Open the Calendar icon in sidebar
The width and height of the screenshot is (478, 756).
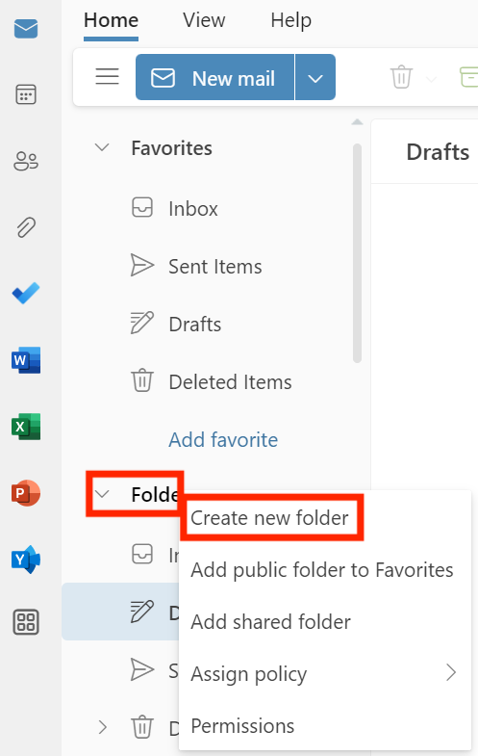26,94
